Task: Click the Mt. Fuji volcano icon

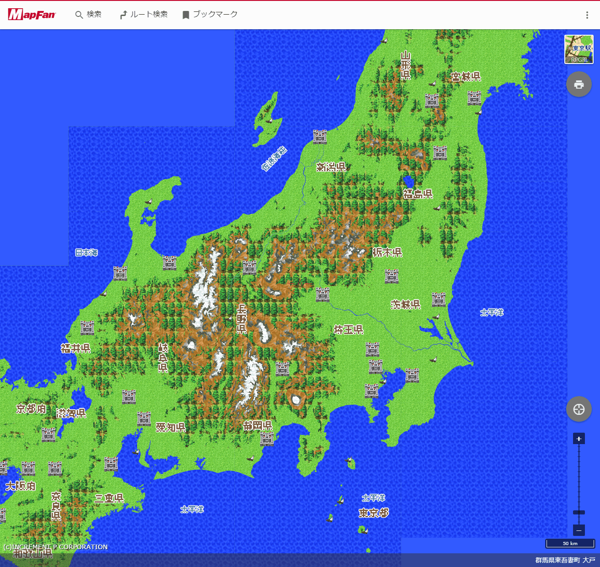Action: tap(296, 399)
